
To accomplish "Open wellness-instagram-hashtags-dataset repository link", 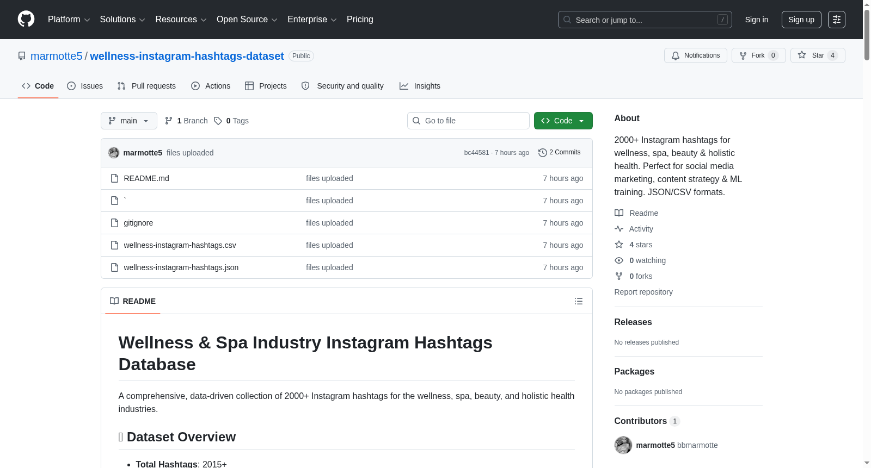I will tap(187, 56).
